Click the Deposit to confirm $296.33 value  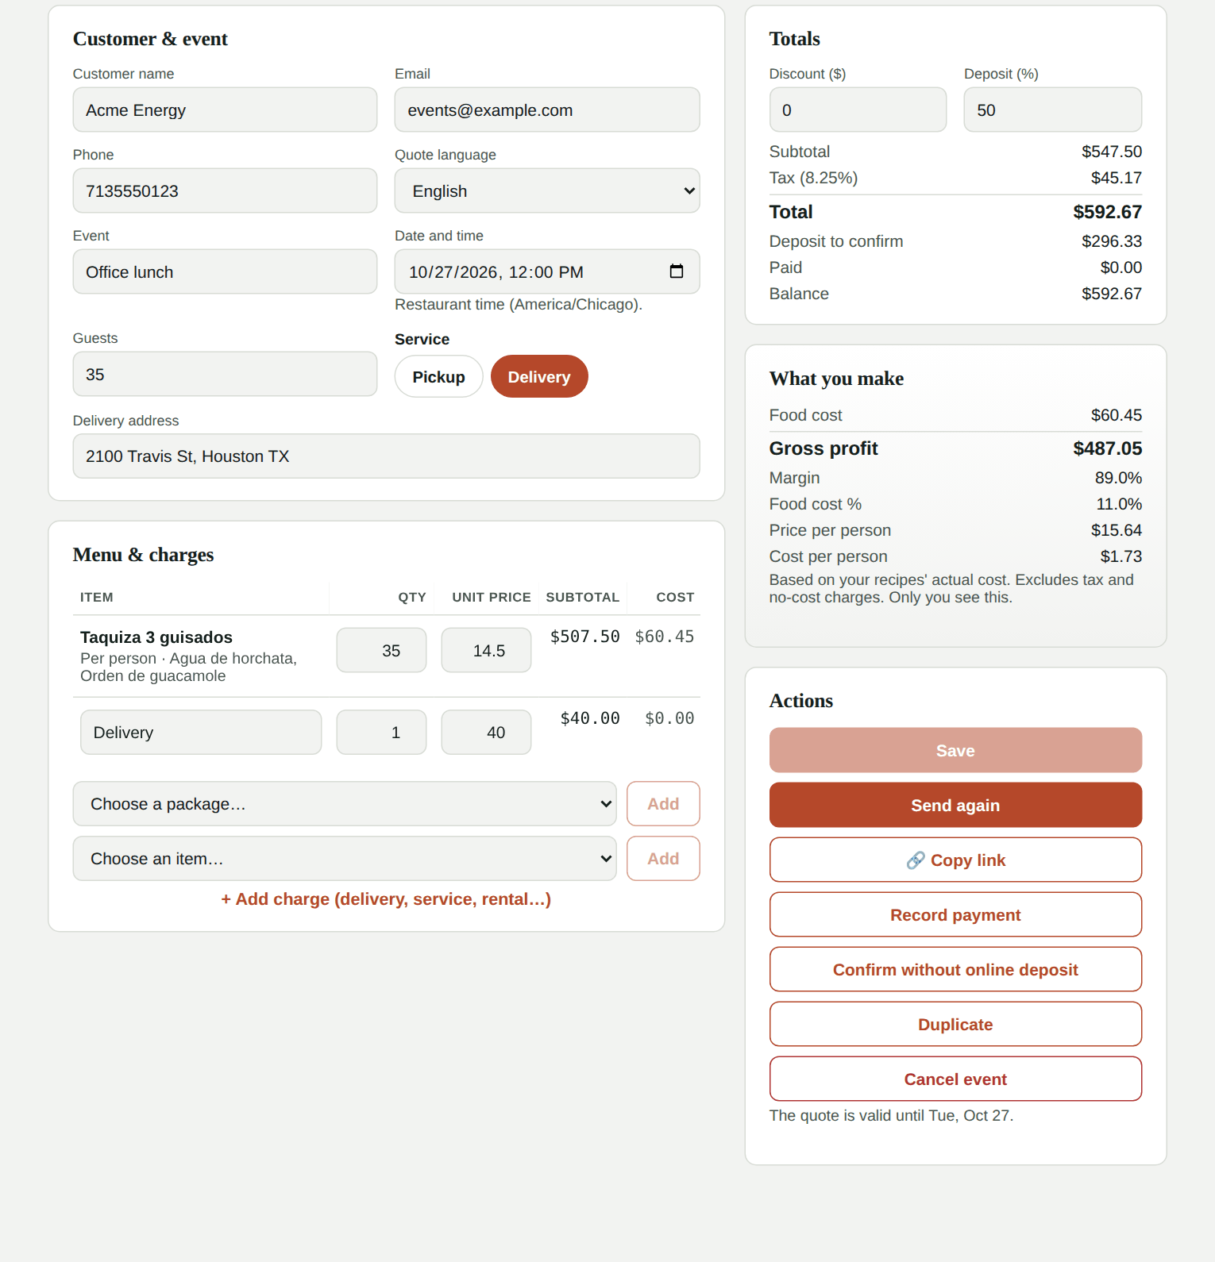coord(1112,241)
